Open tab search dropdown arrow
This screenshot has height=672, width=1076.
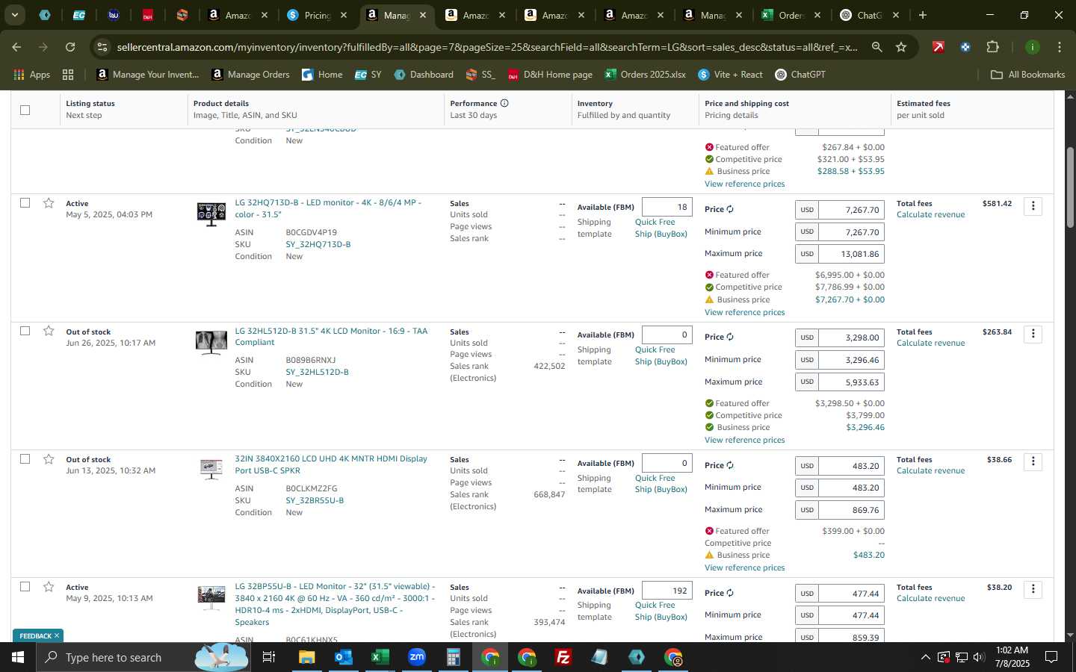coord(14,15)
